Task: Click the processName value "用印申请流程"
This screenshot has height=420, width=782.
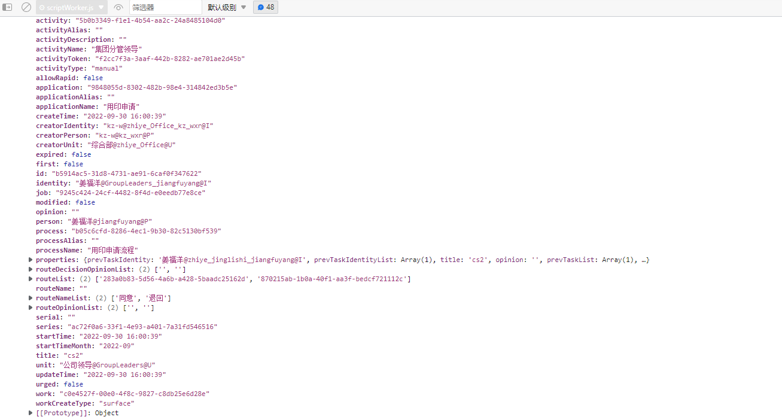Action: 112,250
